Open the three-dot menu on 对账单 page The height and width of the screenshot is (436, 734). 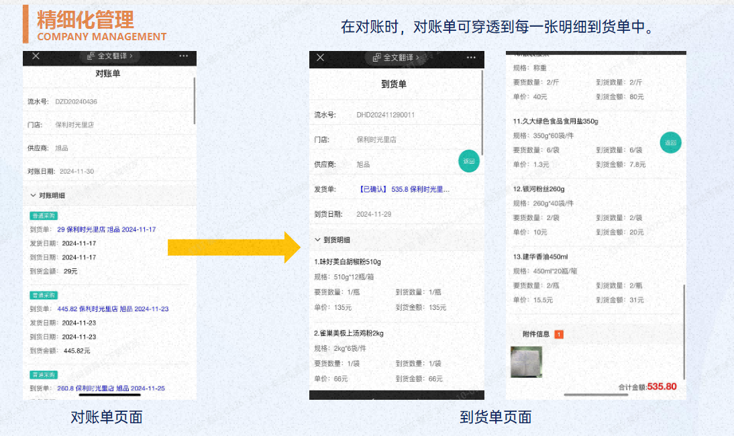[x=183, y=56]
